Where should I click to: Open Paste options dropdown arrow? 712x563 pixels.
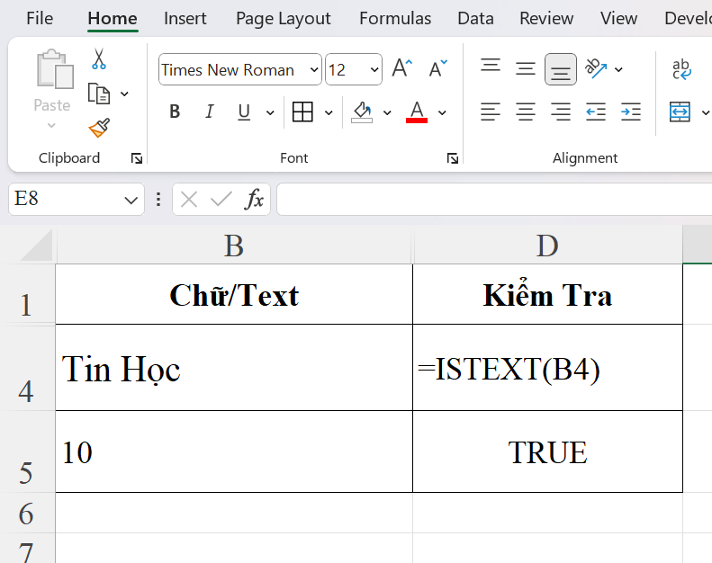[52, 125]
